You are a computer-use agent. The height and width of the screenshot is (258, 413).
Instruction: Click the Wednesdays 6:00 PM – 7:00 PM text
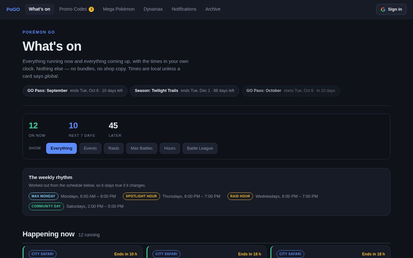287,196
